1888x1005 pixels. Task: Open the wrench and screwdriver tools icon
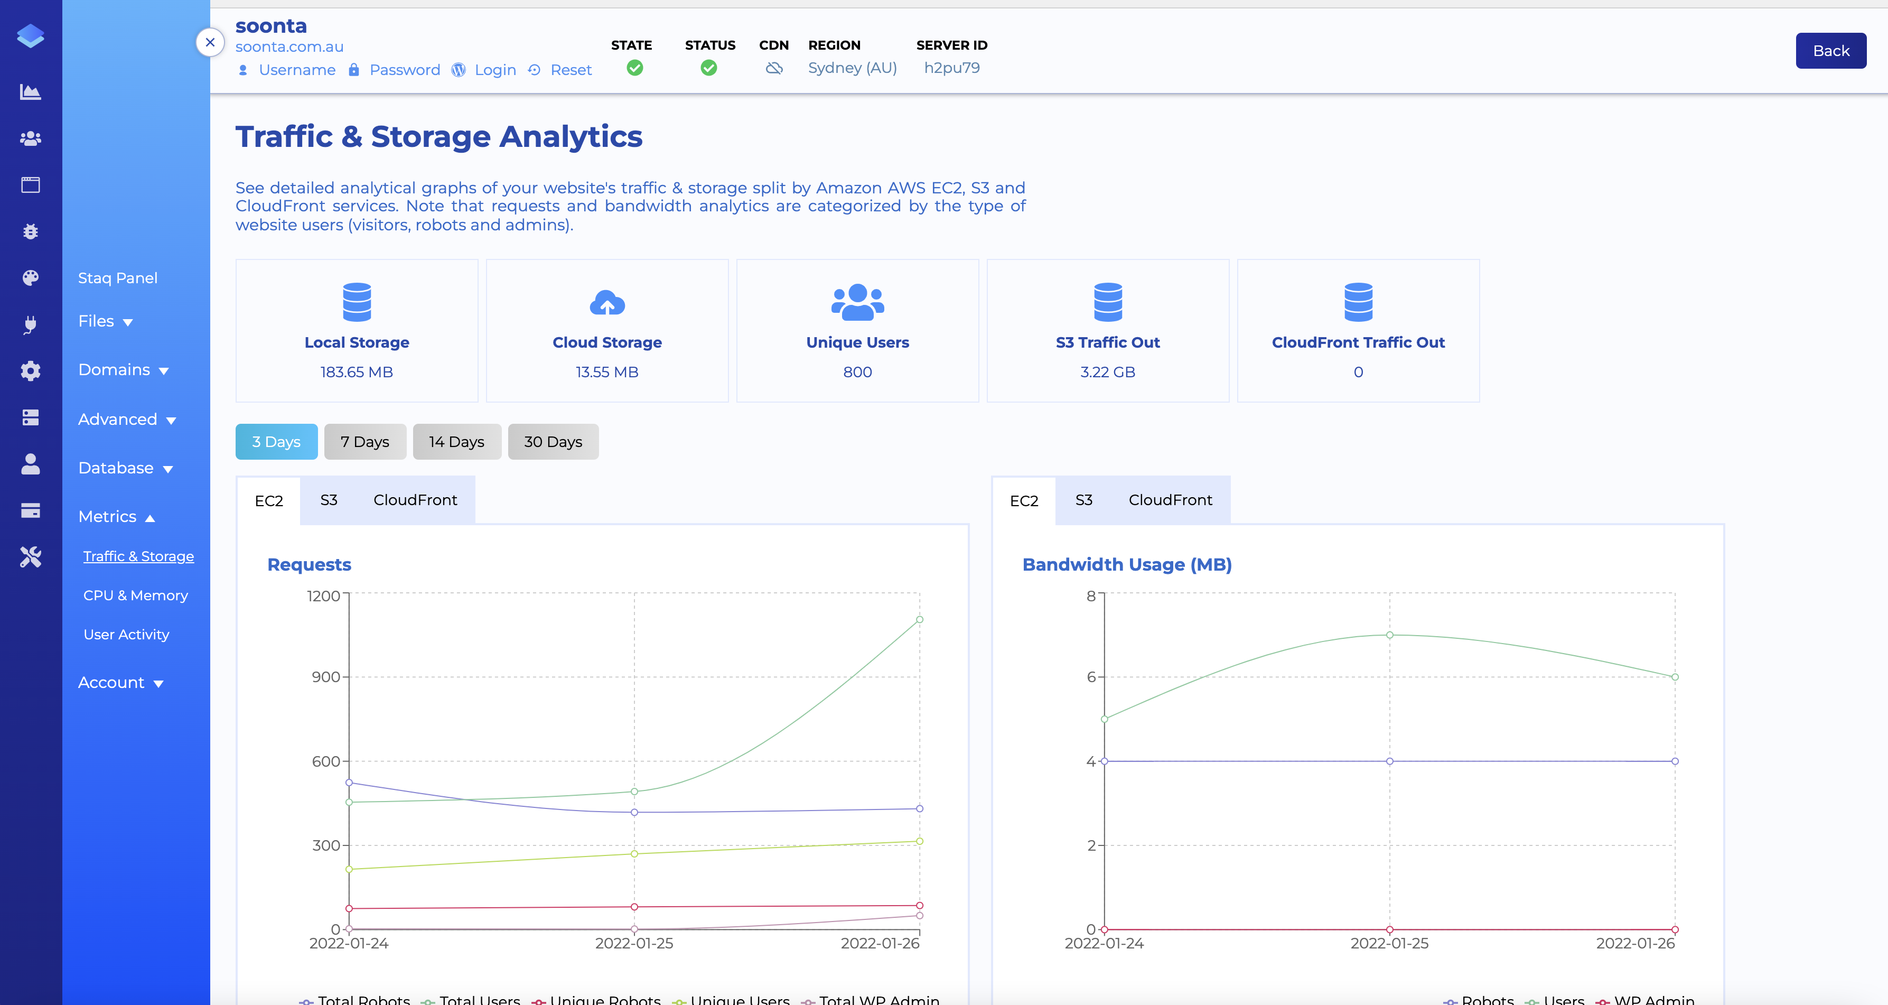point(30,557)
